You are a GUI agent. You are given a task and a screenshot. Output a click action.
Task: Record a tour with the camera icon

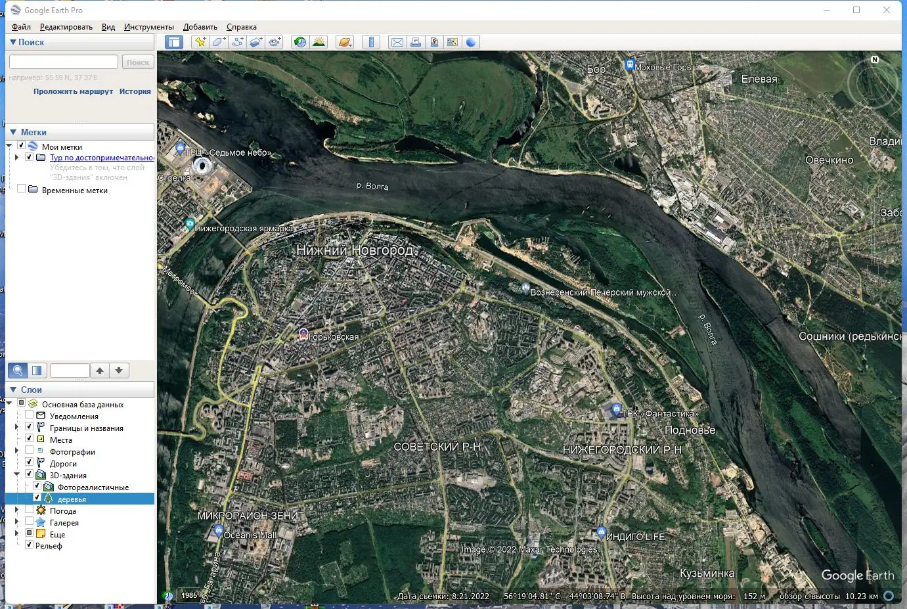point(275,42)
